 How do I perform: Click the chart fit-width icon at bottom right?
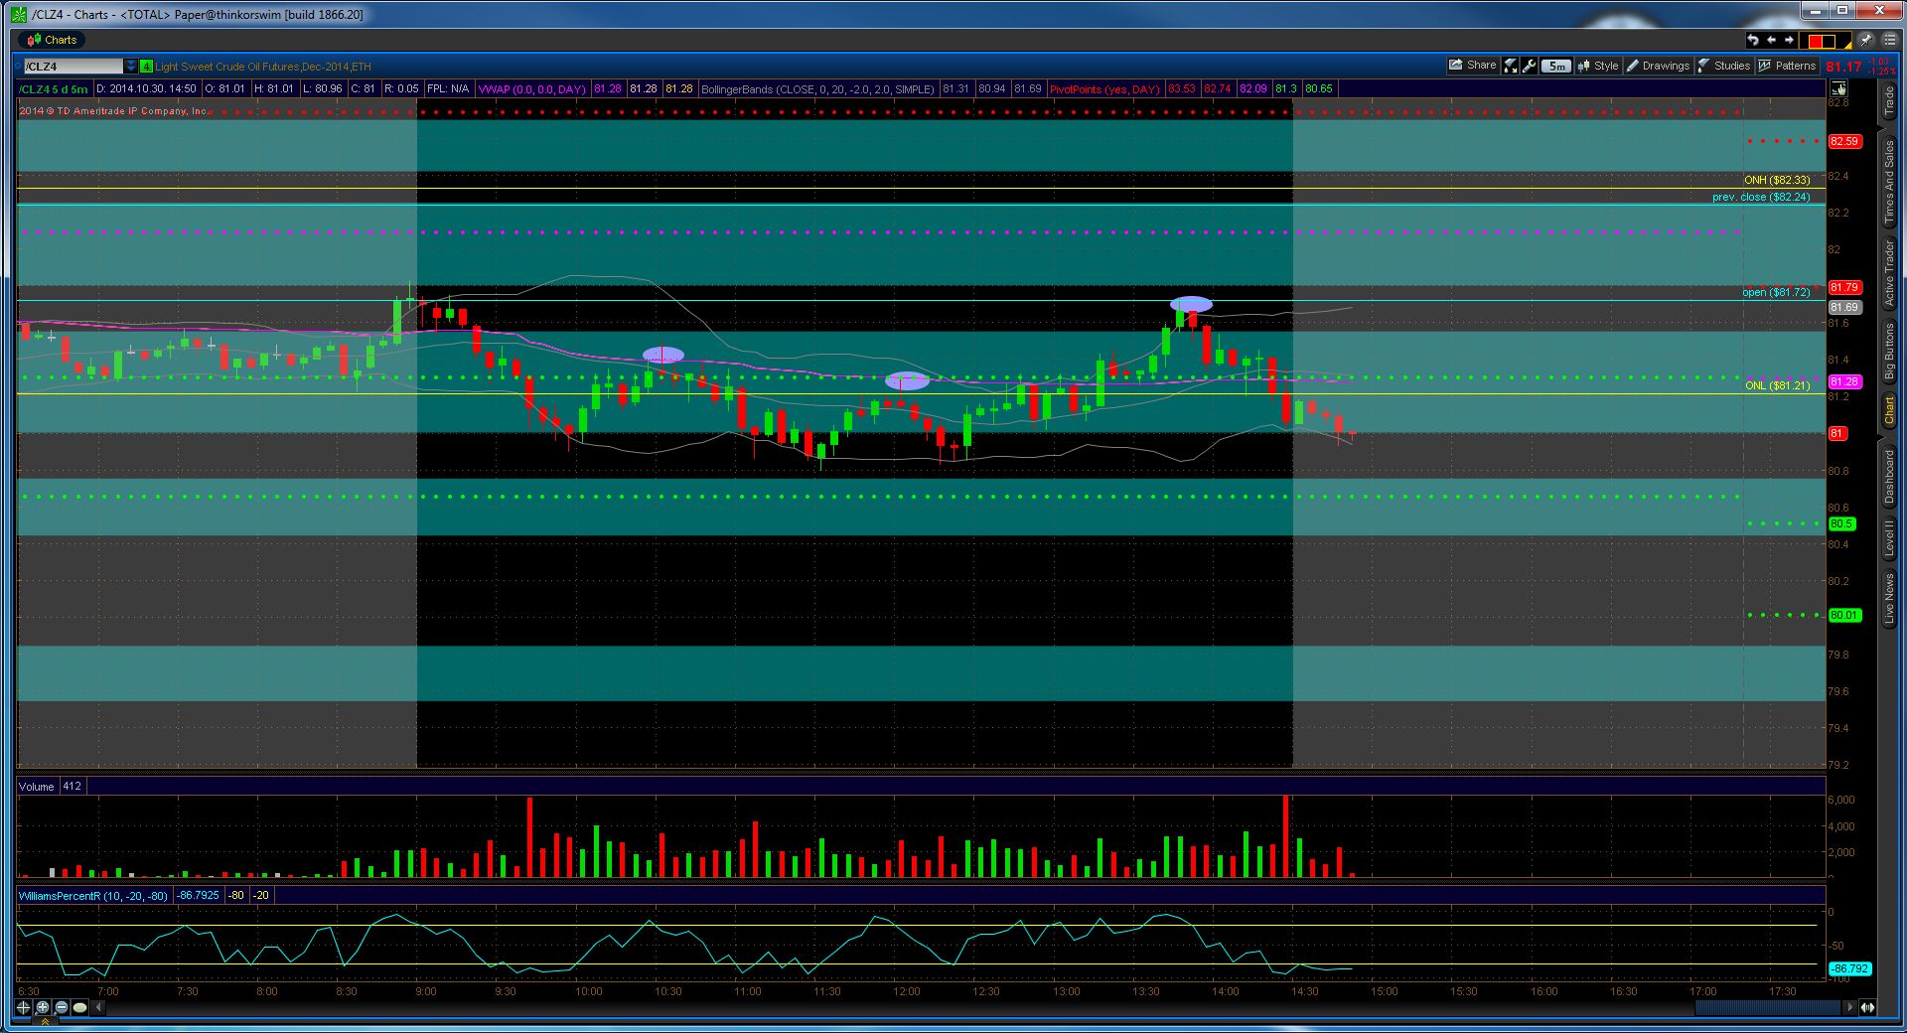click(1868, 1007)
